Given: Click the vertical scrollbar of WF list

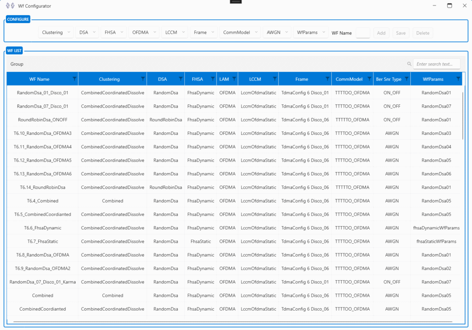Looking at the screenshot, I should coord(462,116).
